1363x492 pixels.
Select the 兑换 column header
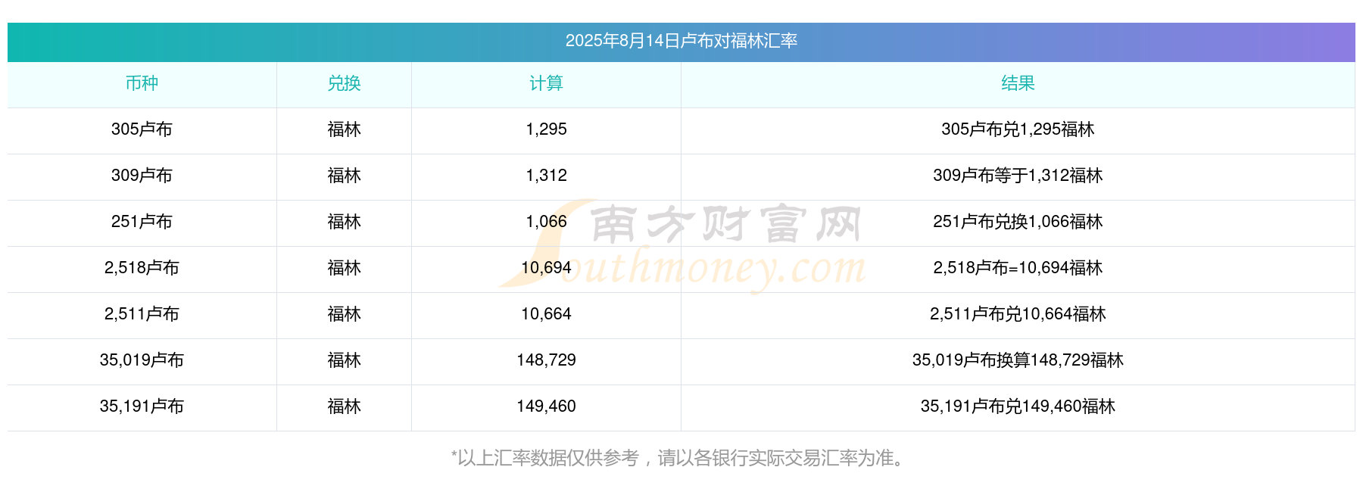click(344, 83)
